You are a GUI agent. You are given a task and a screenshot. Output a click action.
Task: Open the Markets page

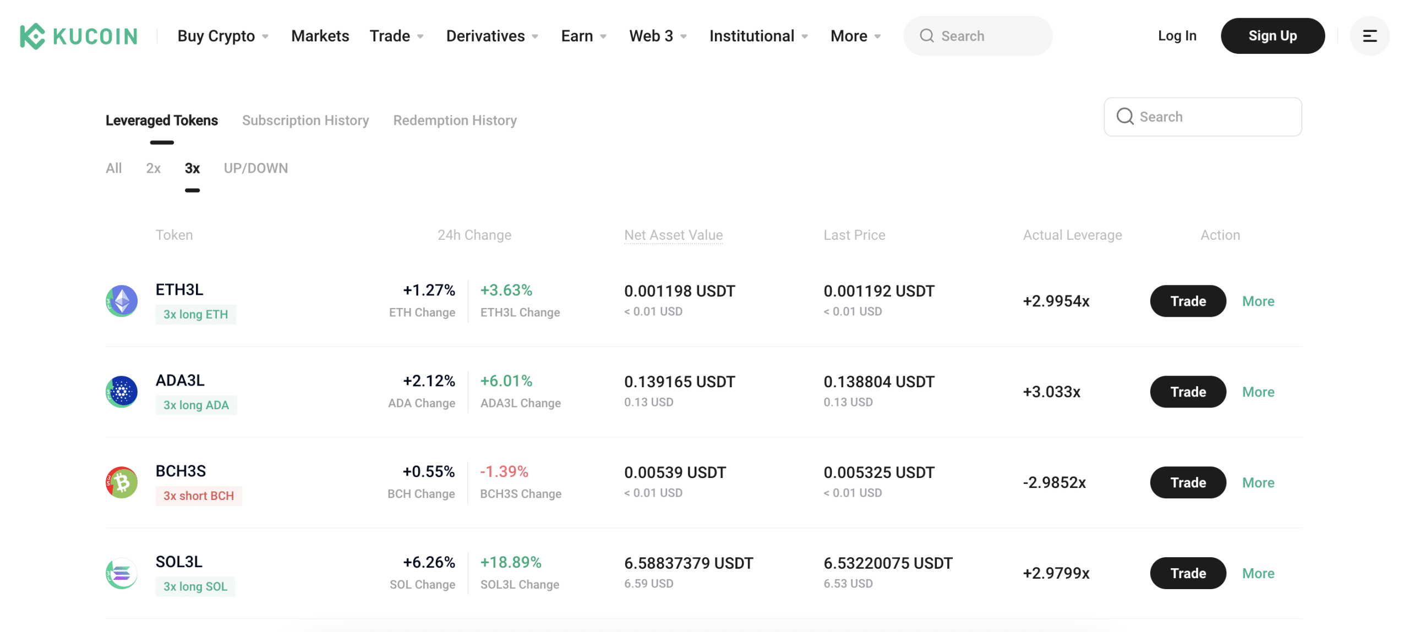[320, 36]
